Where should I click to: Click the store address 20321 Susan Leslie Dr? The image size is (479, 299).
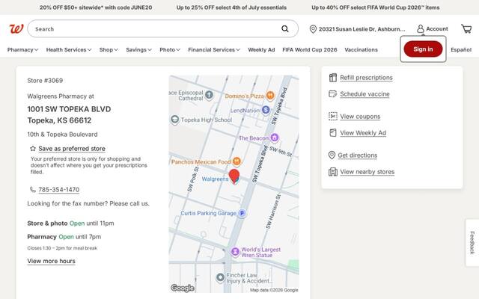click(361, 29)
